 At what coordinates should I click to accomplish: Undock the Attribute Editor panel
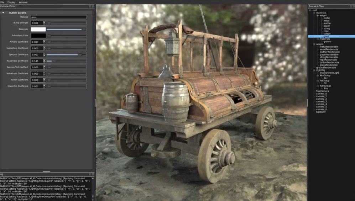tap(90, 6)
